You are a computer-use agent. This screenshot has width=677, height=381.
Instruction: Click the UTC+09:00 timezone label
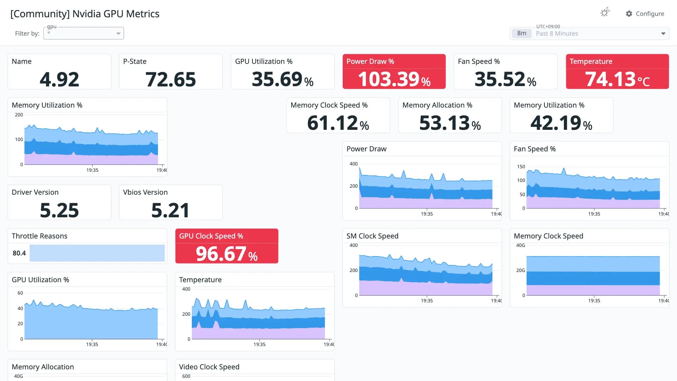pos(548,26)
